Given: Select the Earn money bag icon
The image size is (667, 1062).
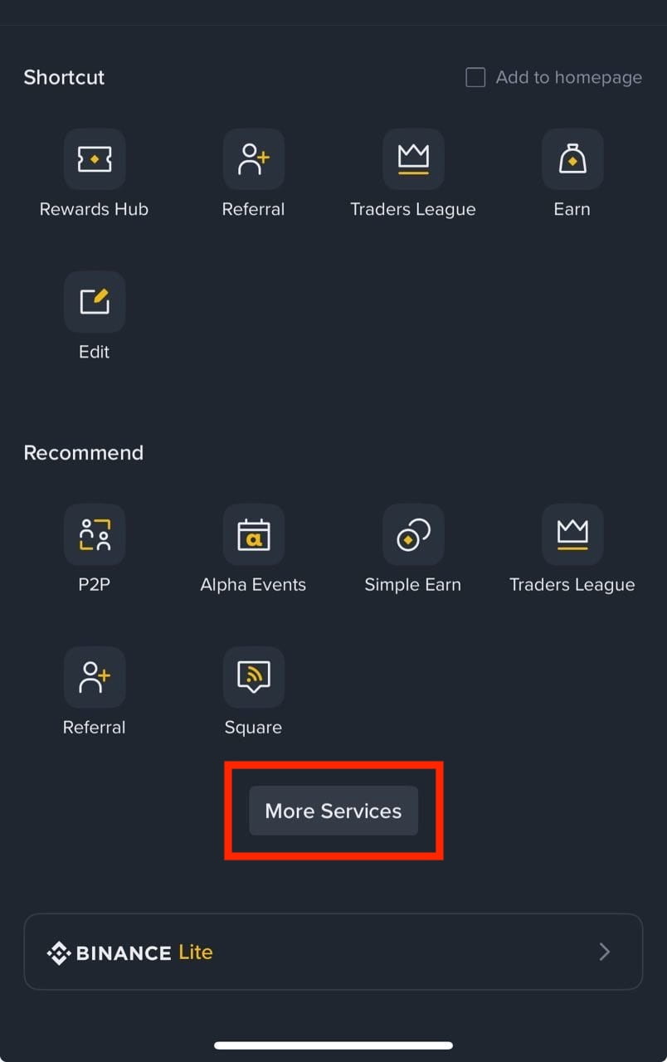Looking at the screenshot, I should pyautogui.click(x=572, y=158).
